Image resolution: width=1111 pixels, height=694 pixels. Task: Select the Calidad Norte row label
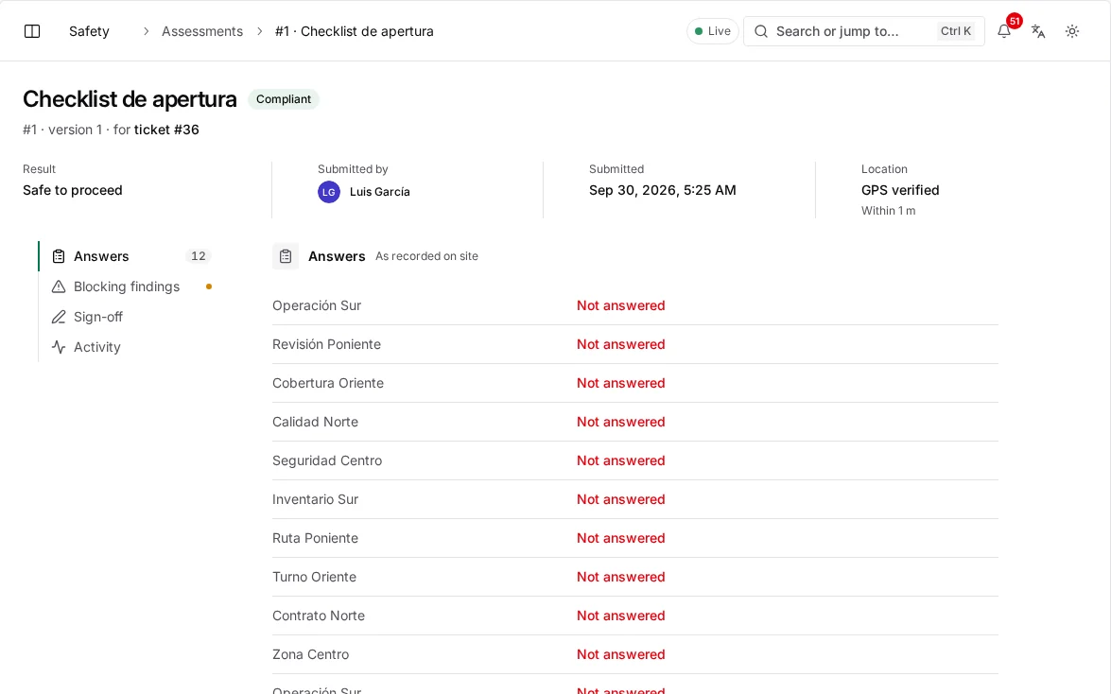pyautogui.click(x=315, y=422)
